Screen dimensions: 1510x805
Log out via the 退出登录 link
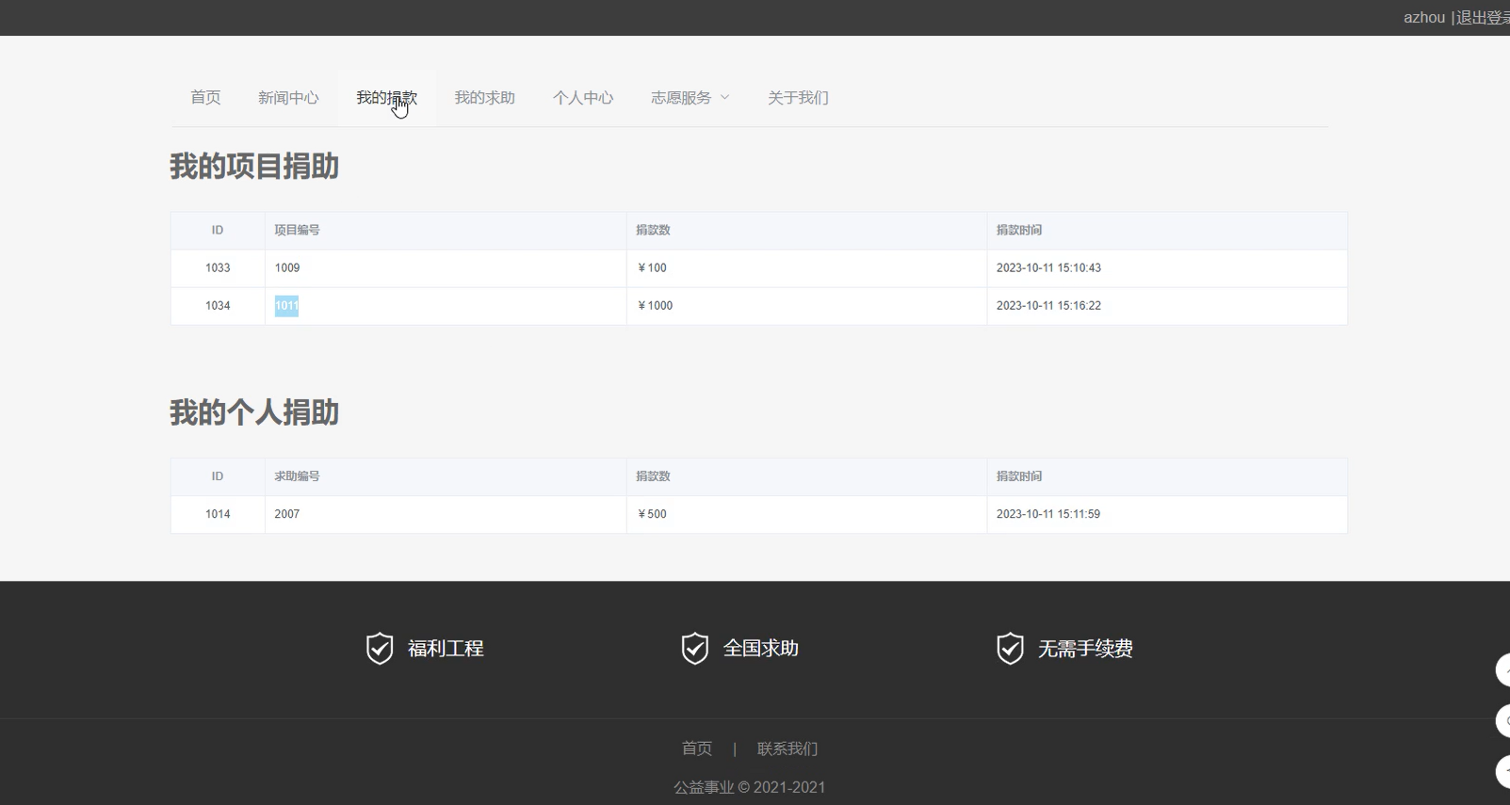click(x=1483, y=18)
